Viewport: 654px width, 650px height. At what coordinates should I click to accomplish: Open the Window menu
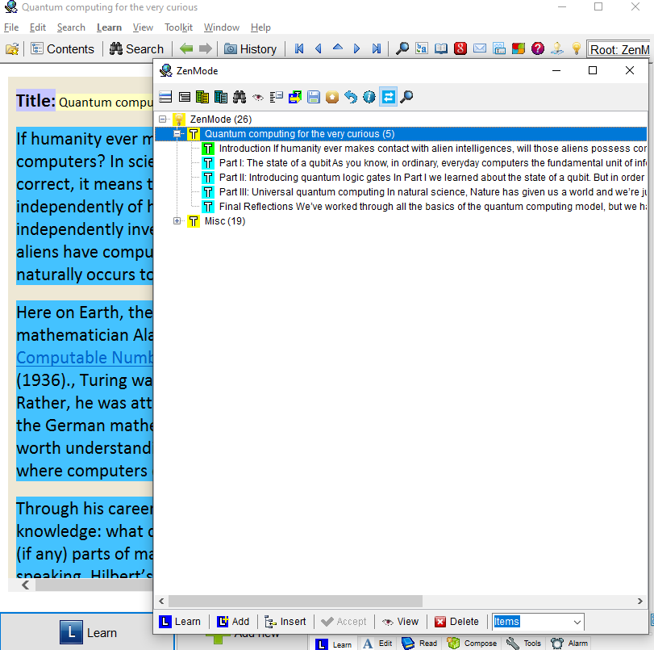click(x=222, y=27)
